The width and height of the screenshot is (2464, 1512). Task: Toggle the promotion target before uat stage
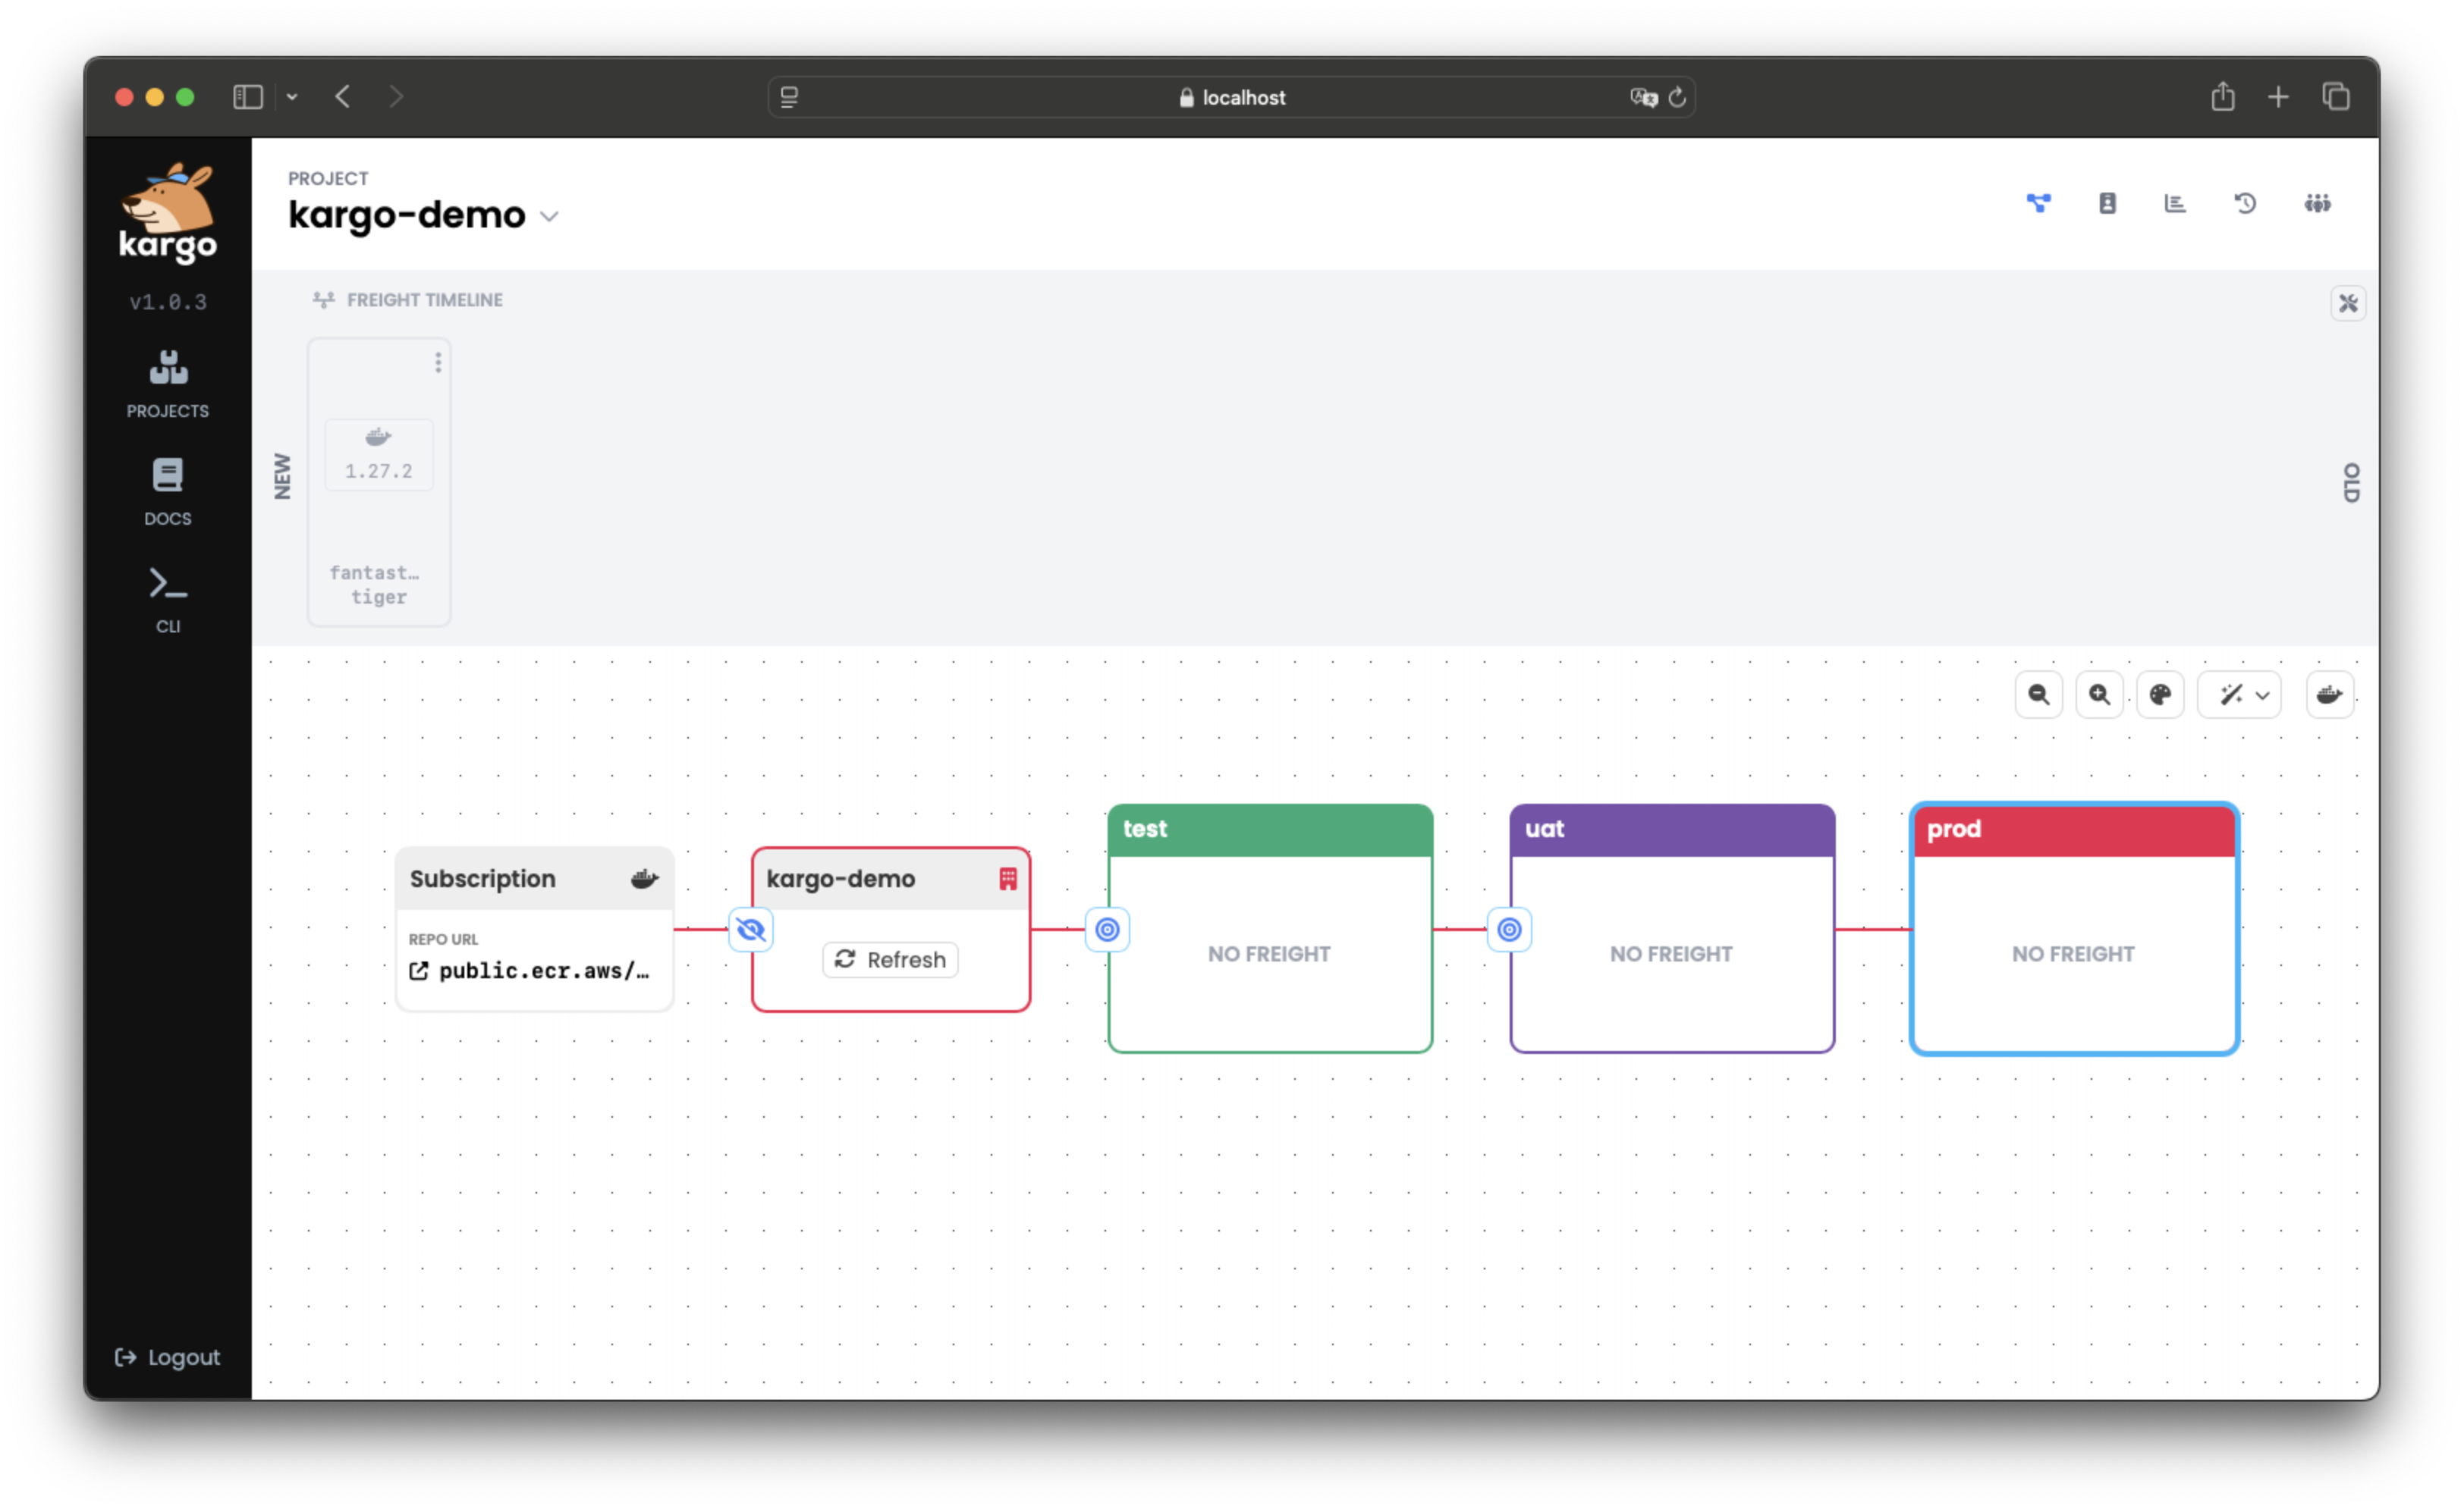[1510, 929]
